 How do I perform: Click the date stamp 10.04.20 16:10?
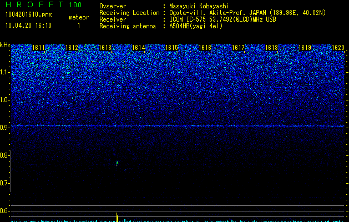tap(29, 26)
